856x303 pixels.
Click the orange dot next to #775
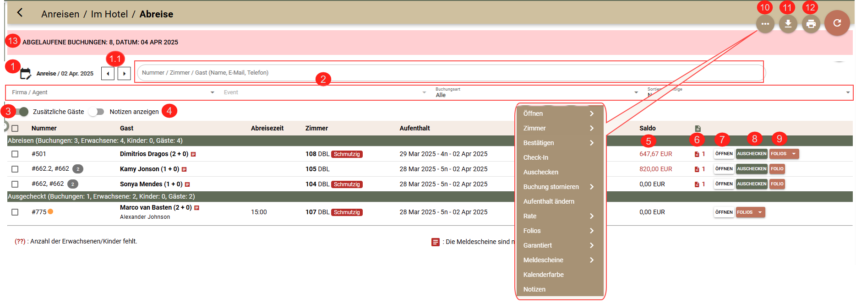[x=50, y=211]
